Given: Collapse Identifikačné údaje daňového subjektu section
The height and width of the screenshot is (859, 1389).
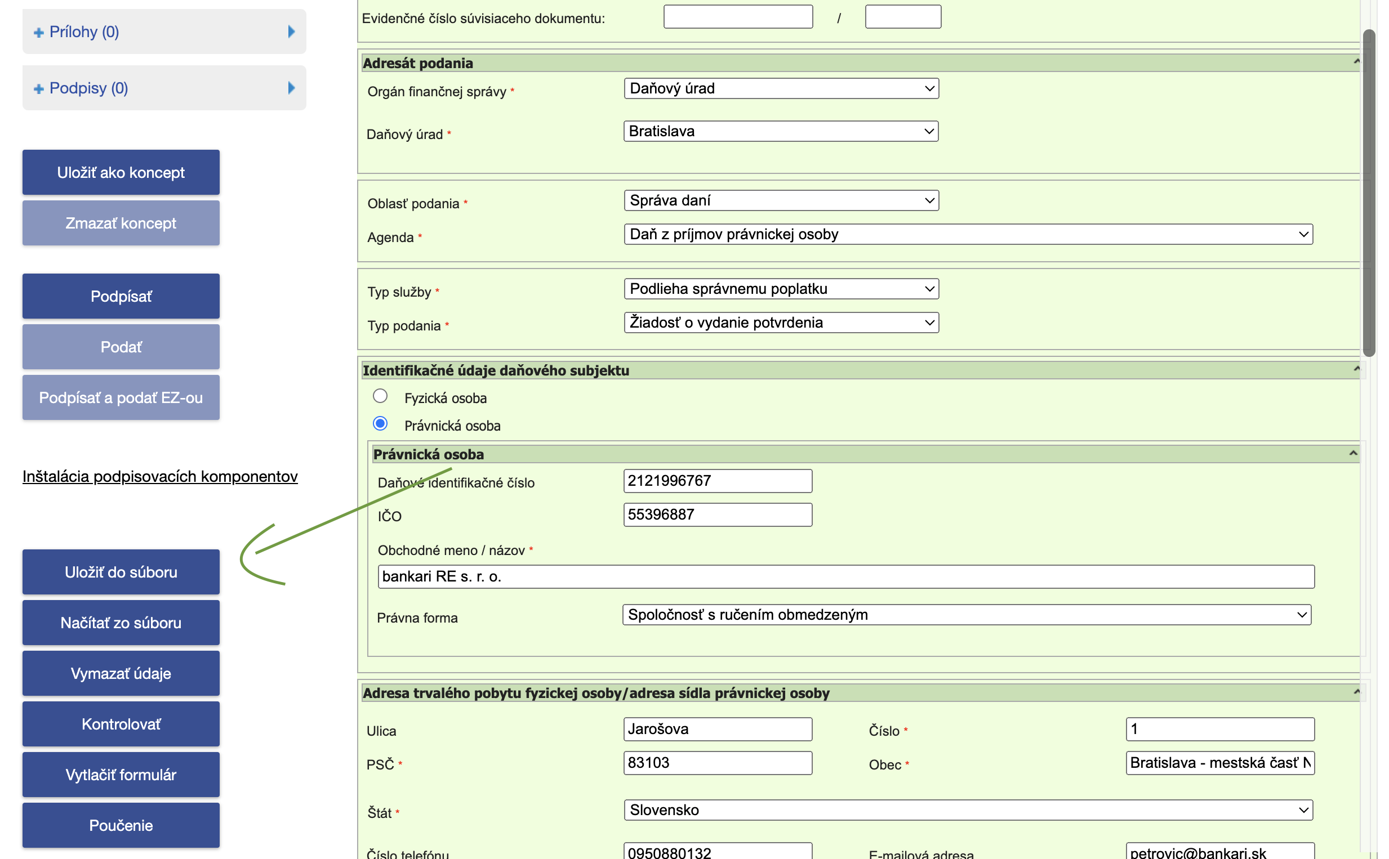Looking at the screenshot, I should [1356, 369].
